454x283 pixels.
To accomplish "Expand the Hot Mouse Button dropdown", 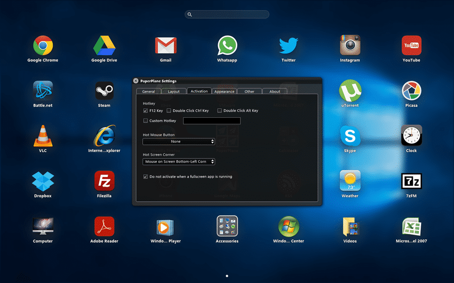I will 179,141.
